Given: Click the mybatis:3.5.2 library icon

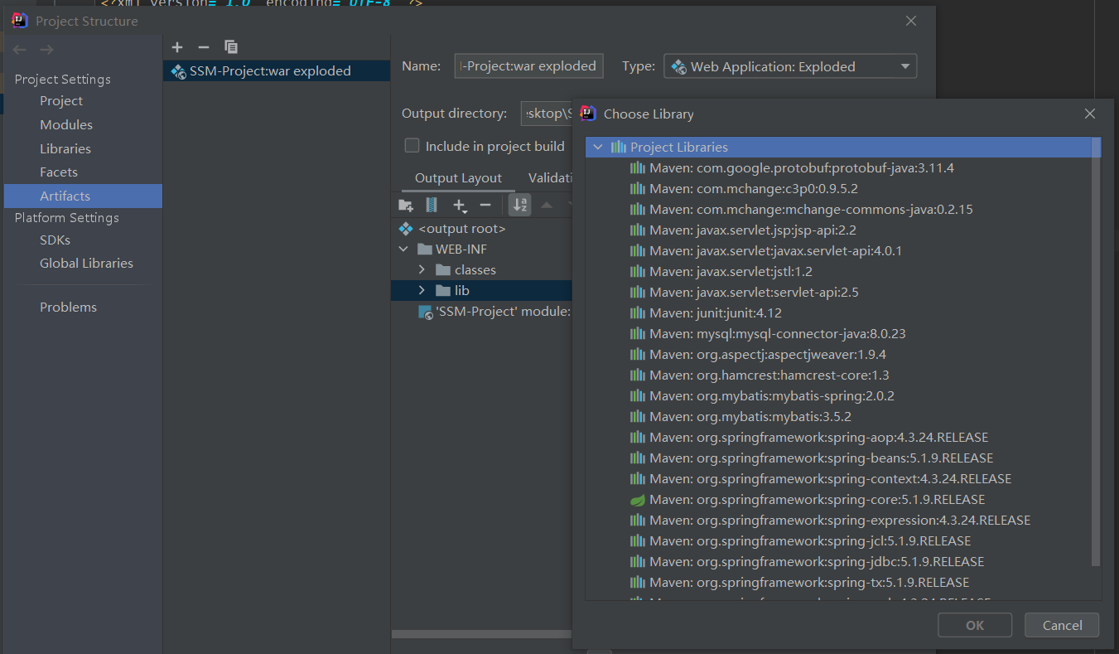Looking at the screenshot, I should tap(638, 417).
